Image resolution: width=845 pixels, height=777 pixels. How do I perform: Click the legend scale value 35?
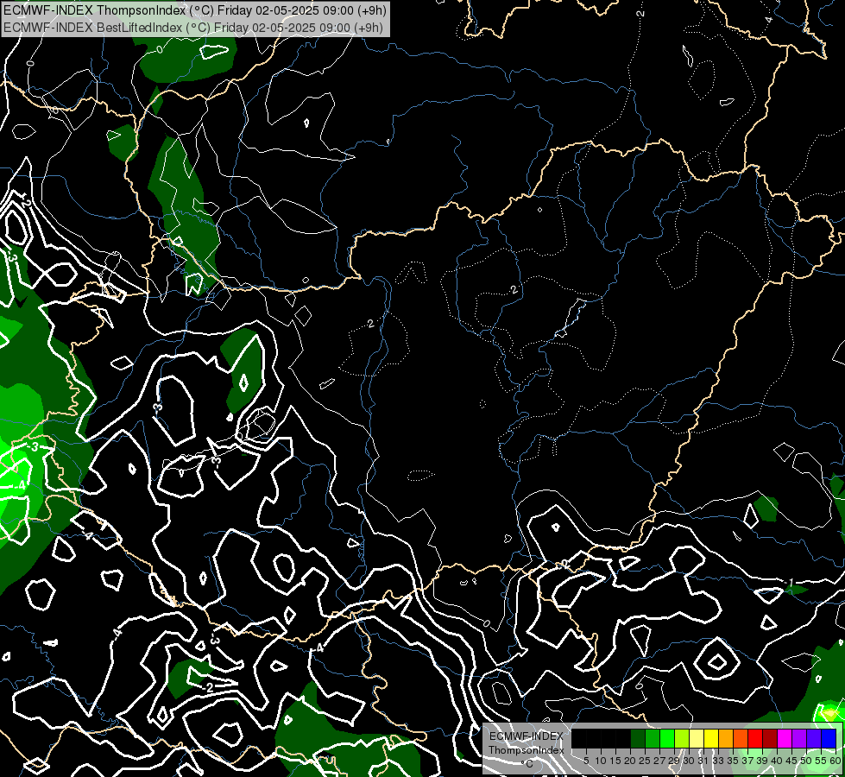tap(733, 761)
